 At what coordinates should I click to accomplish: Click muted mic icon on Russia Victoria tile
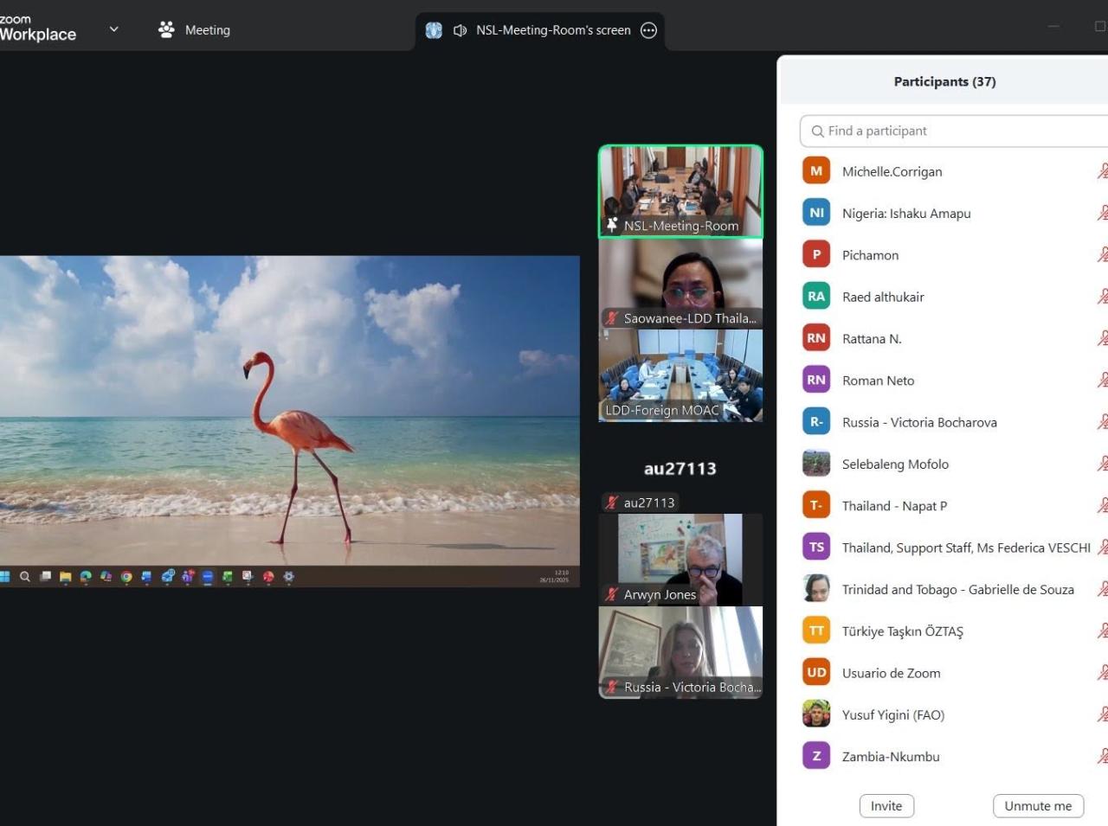click(x=612, y=687)
